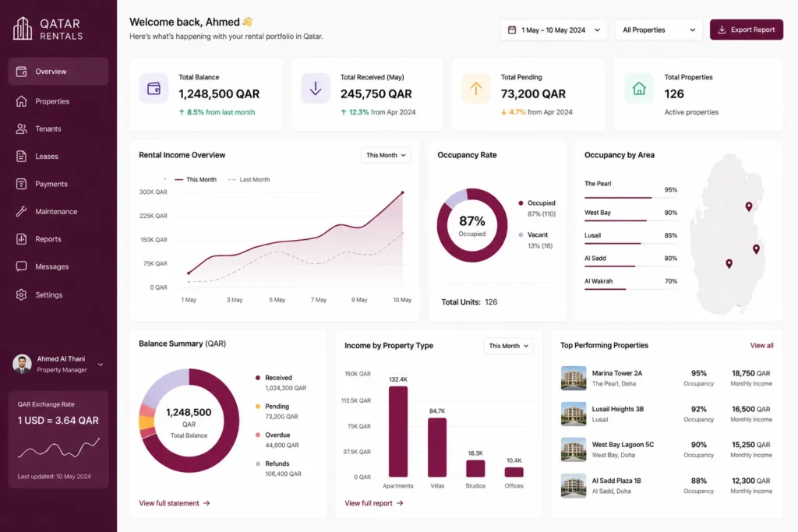Click the Settings gear icon

[21, 294]
